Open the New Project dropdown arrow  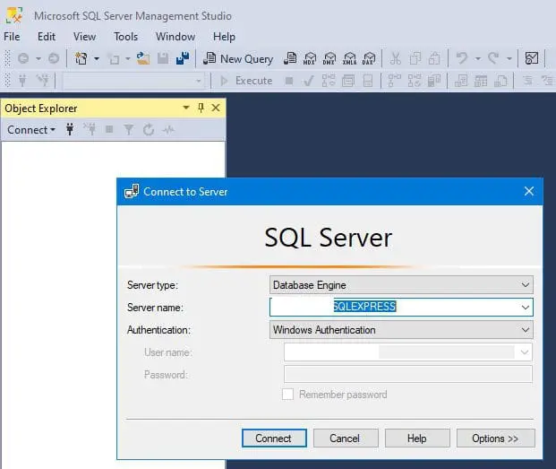[97, 58]
